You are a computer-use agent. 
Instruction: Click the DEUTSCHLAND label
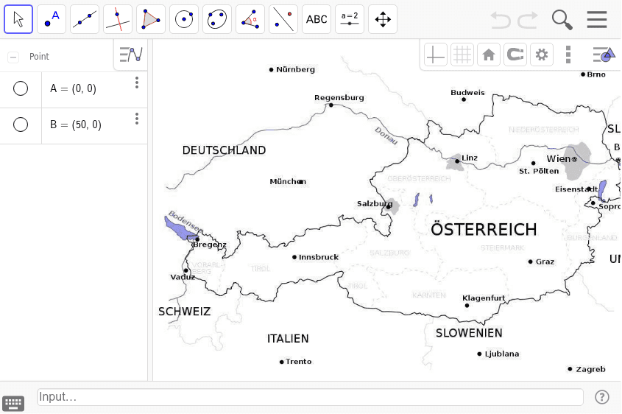224,150
